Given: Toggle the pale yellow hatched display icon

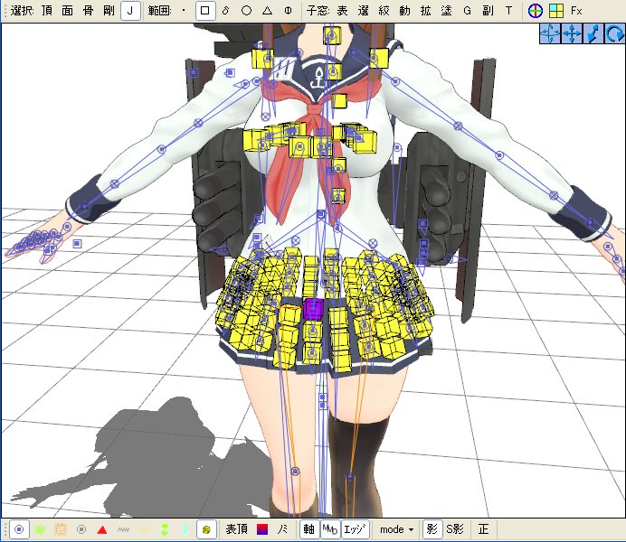Looking at the screenshot, I should (144, 529).
